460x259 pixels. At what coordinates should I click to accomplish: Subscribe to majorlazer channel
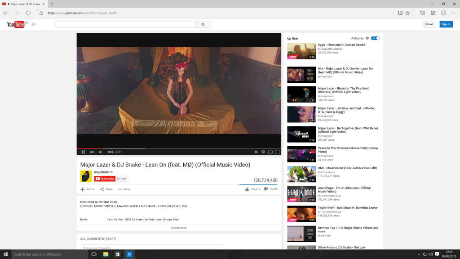[105, 179]
